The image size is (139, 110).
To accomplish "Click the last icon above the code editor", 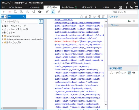I will 103,16.
